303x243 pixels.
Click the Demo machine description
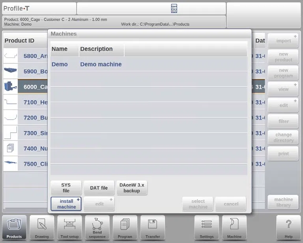coord(101,64)
